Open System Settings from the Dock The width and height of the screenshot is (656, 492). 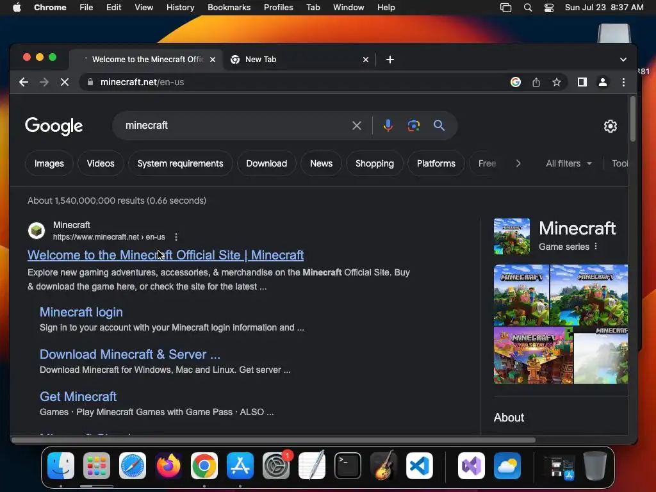tap(276, 466)
